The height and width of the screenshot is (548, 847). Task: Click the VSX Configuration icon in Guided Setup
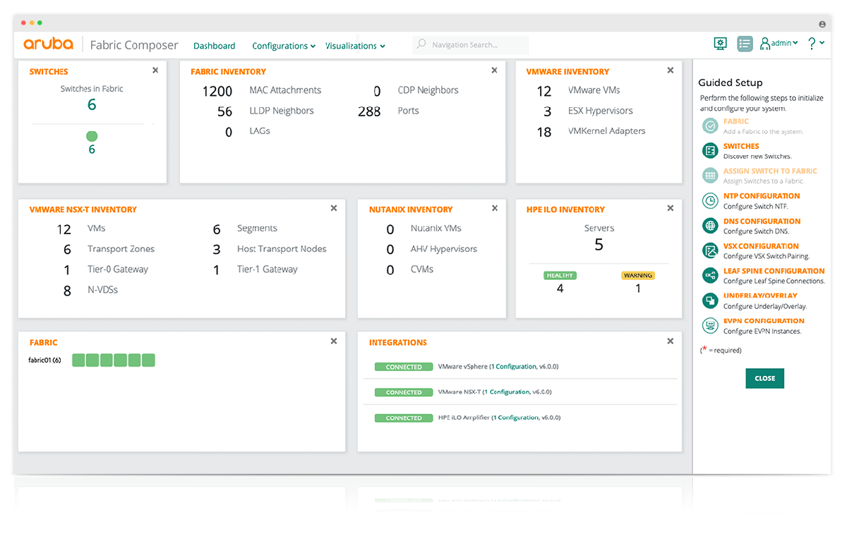coord(710,250)
